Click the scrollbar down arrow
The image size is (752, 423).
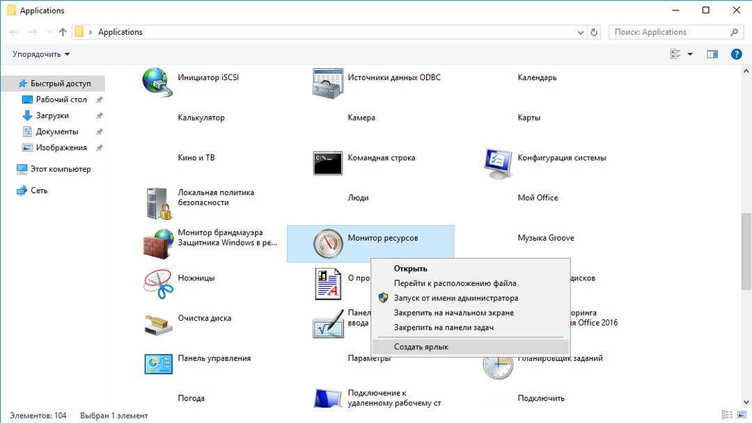[746, 402]
